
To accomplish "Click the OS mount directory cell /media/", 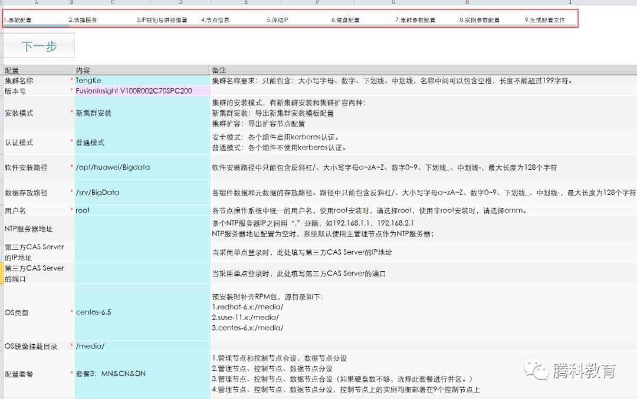I will point(142,346).
